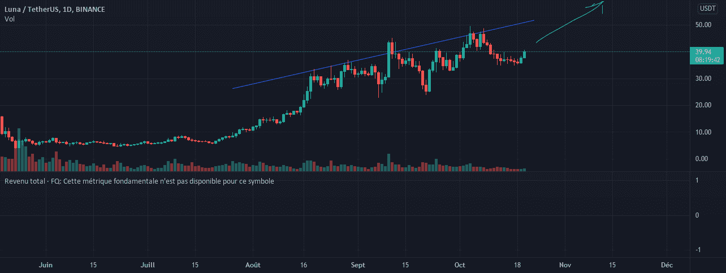This screenshot has height=273, width=726.
Task: Click the Vol indicator label
Action: click(x=9, y=19)
